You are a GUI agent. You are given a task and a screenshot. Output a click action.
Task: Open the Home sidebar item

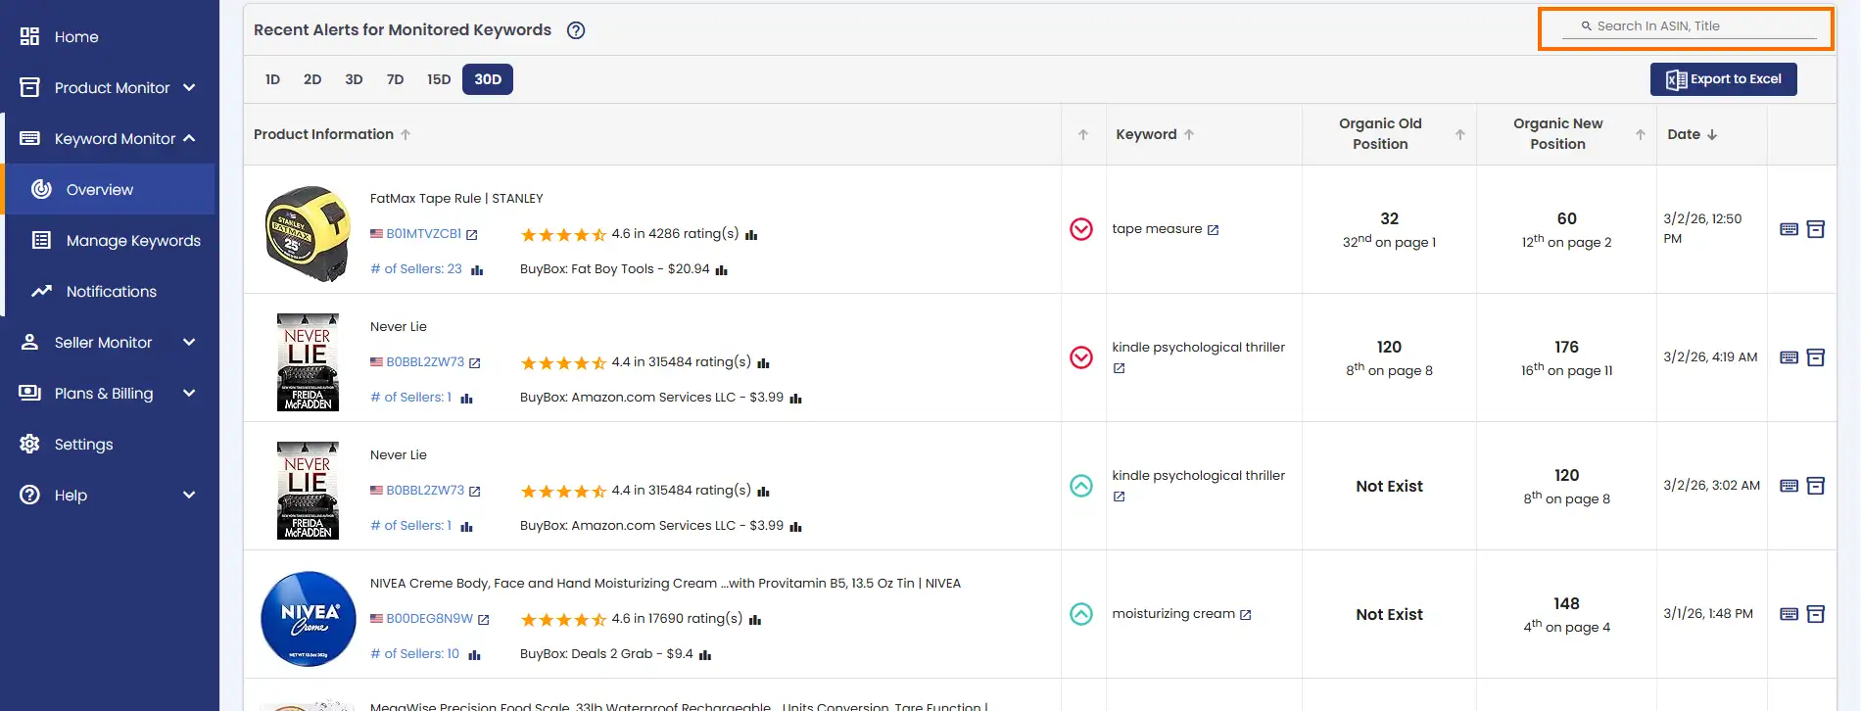76,37
